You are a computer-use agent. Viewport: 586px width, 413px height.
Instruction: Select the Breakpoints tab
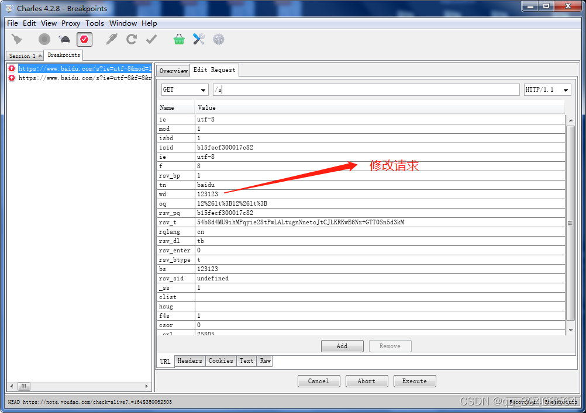(64, 55)
